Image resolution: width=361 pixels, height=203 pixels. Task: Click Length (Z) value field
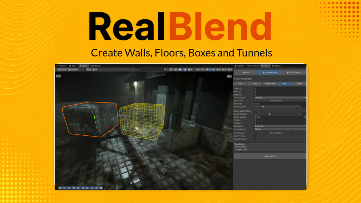[280, 89]
